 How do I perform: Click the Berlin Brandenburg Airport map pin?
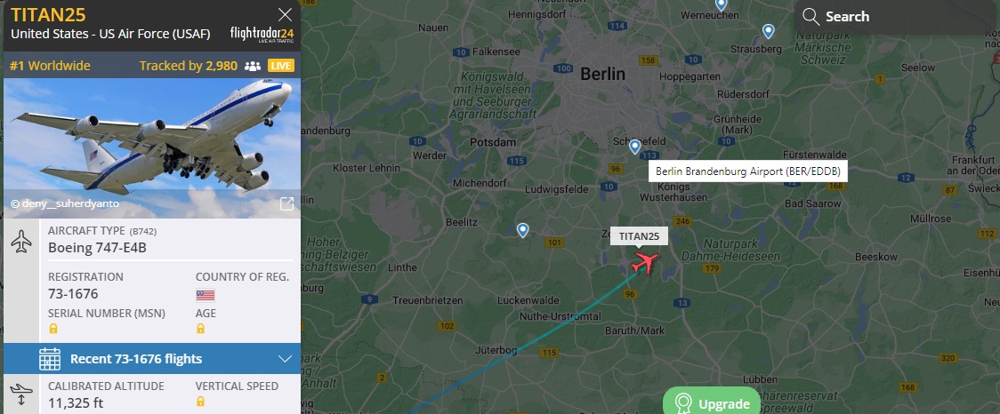(x=634, y=147)
